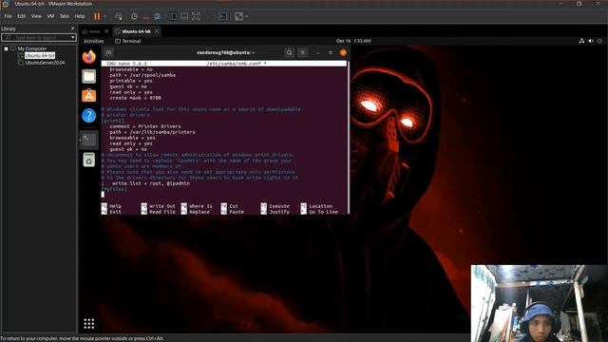Open the terminal hamburger menu
The width and height of the screenshot is (608, 342).
point(302,53)
